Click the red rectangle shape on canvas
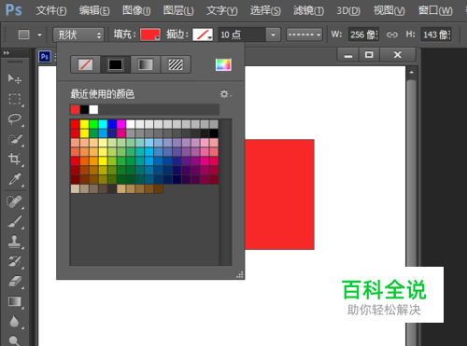Screen dimensions: 467x346 coord(279,194)
